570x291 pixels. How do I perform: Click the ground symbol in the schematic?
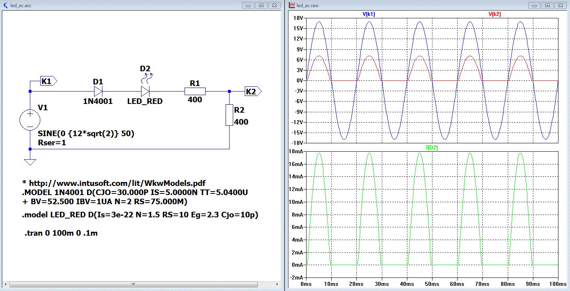30,162
